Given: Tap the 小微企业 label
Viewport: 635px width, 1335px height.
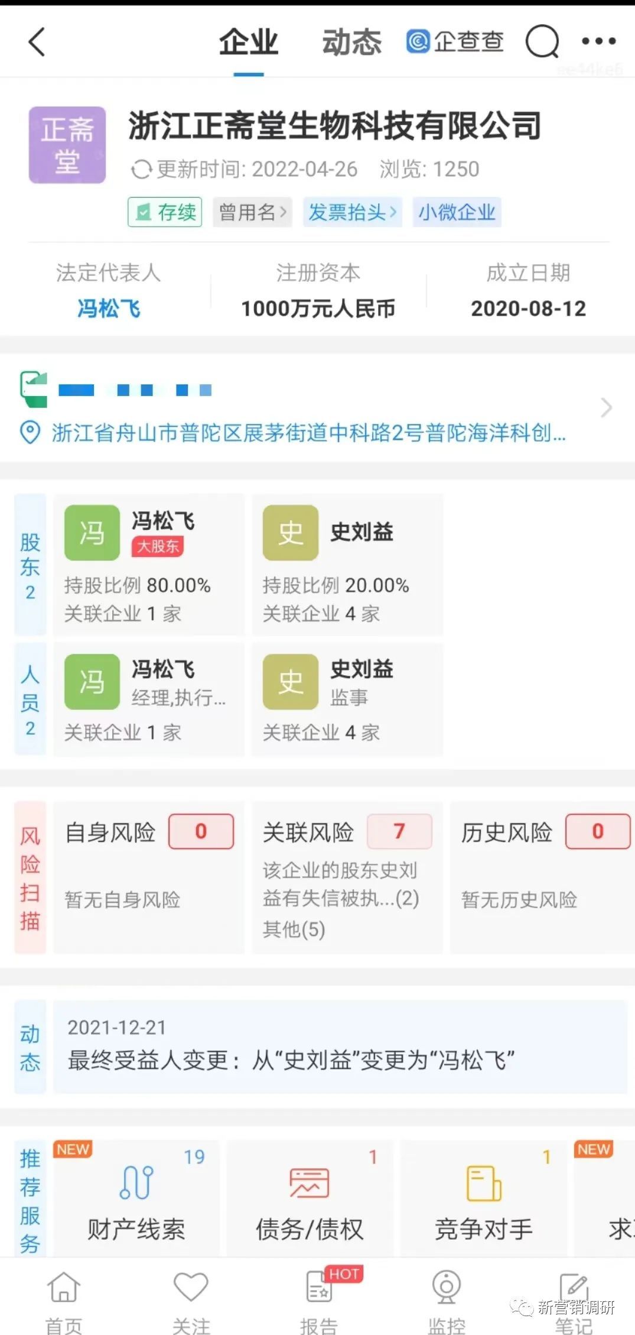Looking at the screenshot, I should point(457,212).
